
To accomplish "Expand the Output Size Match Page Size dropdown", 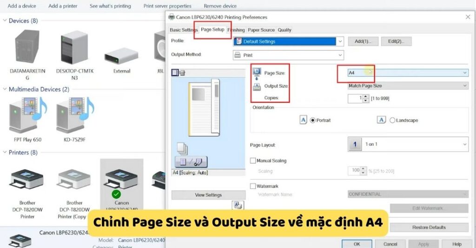I will (408, 86).
